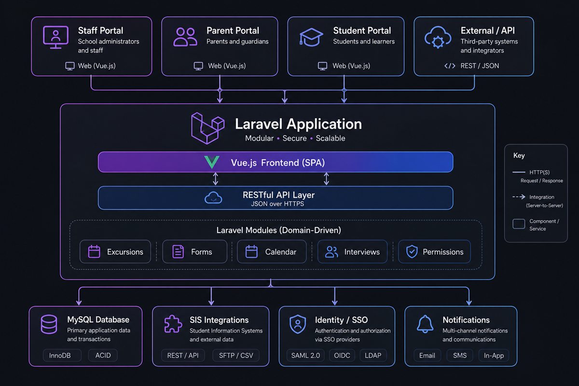The height and width of the screenshot is (386, 579).
Task: Click the REST / JSON label
Action: pos(480,66)
